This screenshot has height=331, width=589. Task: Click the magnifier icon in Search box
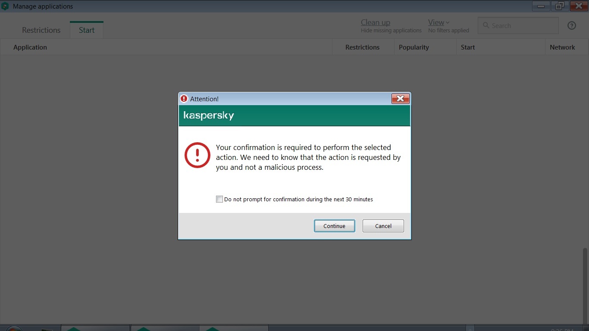tap(486, 26)
